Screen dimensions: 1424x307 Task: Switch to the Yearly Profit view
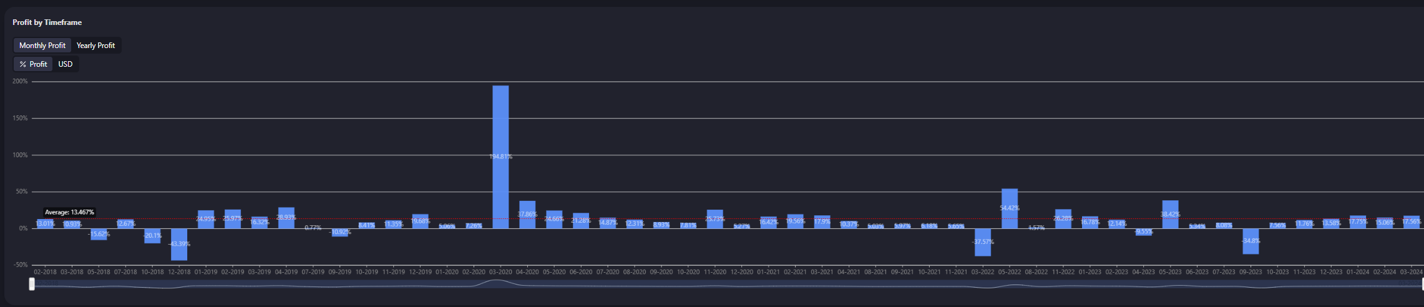[95, 46]
